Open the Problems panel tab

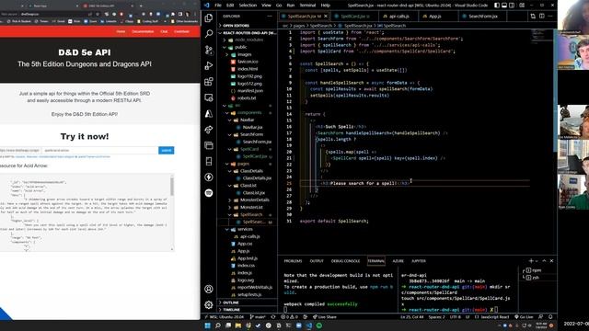[293, 261]
